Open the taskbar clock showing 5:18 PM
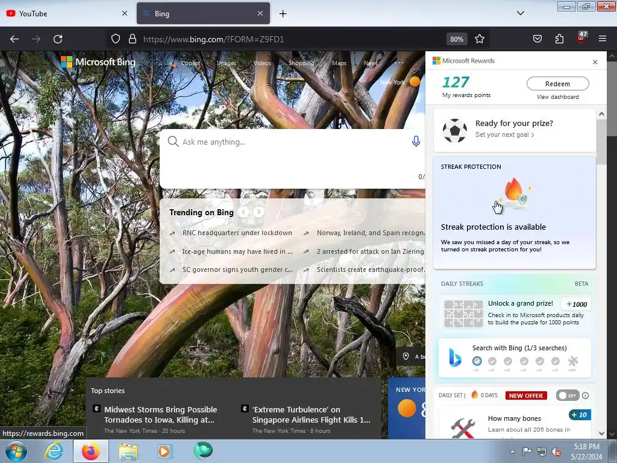The image size is (617, 463). 586,452
